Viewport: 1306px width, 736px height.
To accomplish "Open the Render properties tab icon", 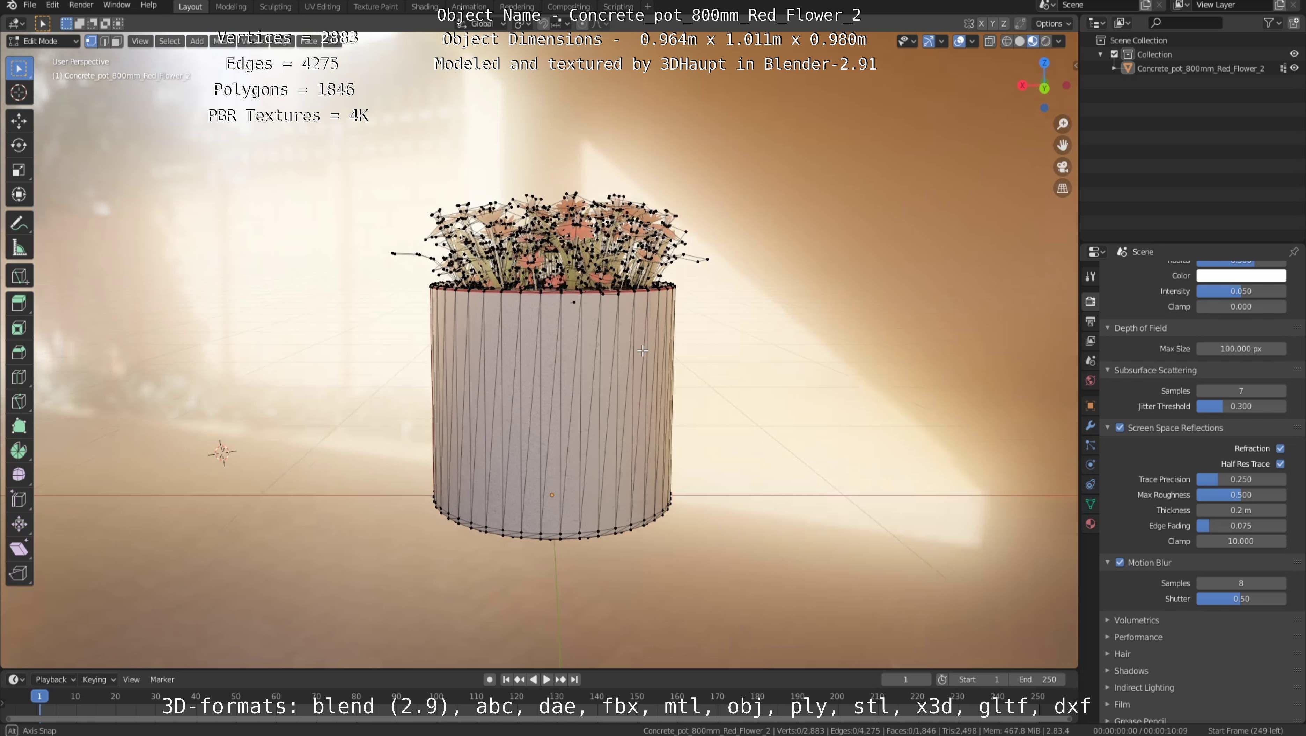I will pos(1091,302).
